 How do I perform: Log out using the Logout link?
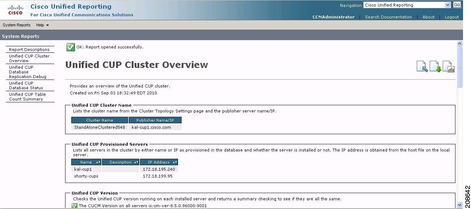click(x=451, y=17)
